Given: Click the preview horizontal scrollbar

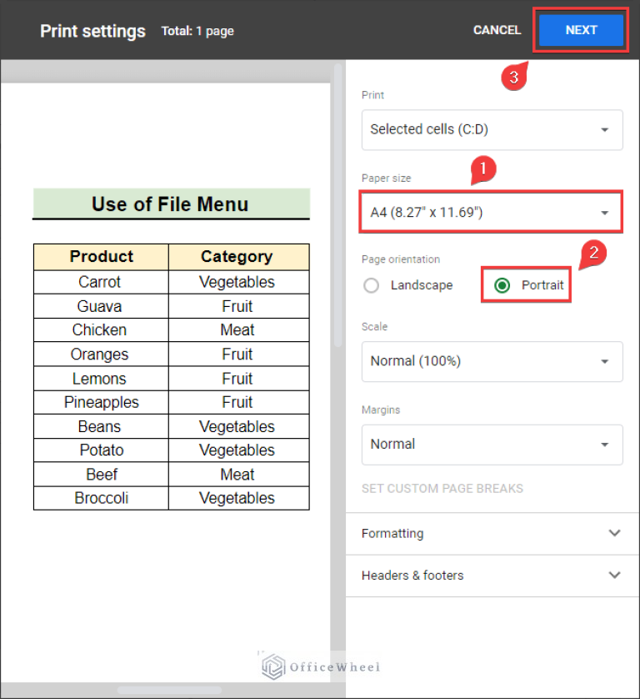Looking at the screenshot, I should [x=170, y=690].
